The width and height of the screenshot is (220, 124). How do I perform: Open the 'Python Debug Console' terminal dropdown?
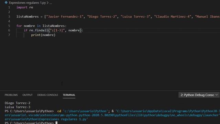(x=199, y=95)
